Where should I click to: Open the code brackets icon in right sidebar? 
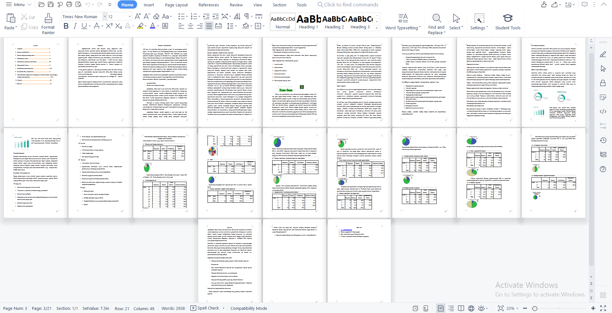[603, 112]
